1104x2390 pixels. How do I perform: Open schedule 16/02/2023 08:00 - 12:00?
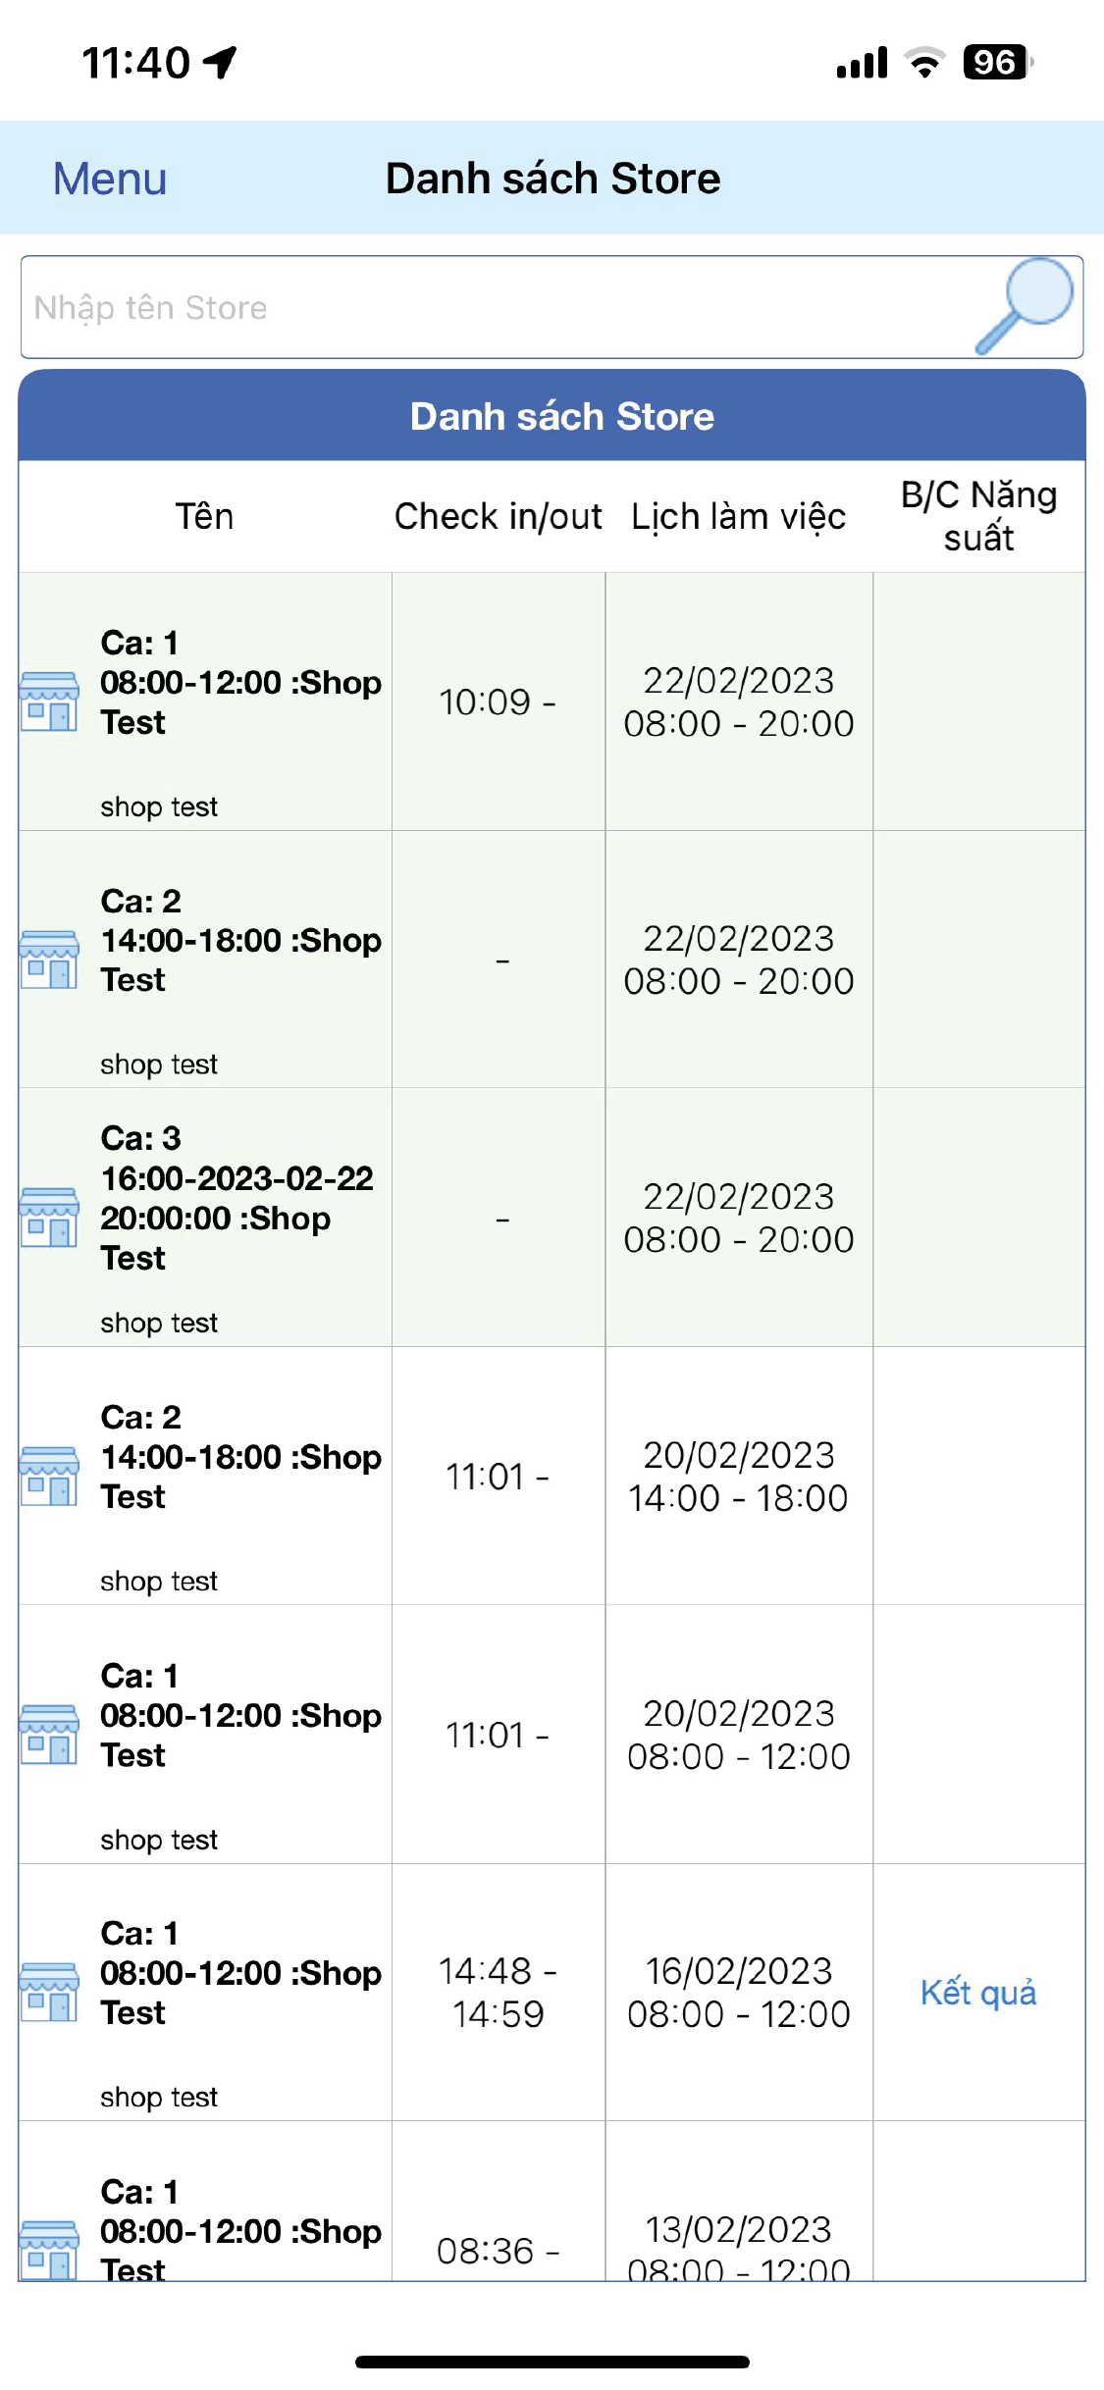(x=739, y=1993)
